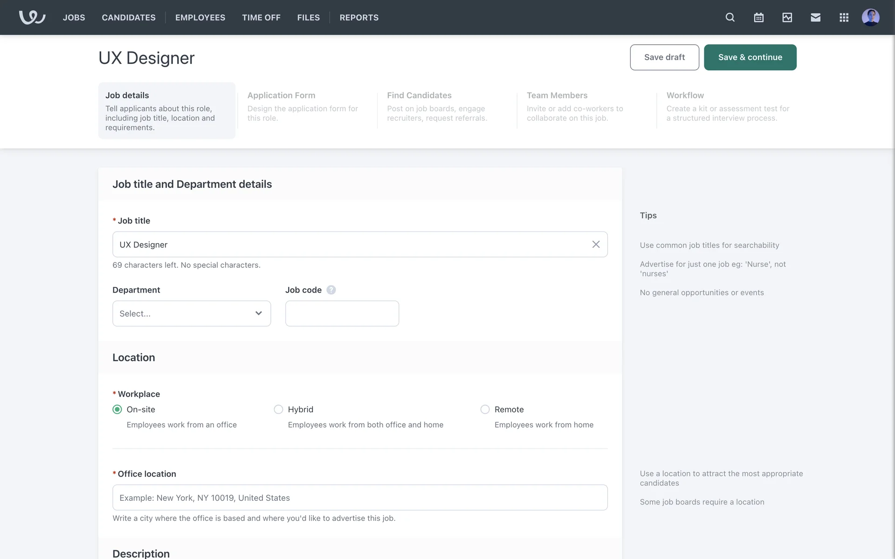The image size is (895, 559).
Task: Open the user profile avatar
Action: pyautogui.click(x=870, y=17)
